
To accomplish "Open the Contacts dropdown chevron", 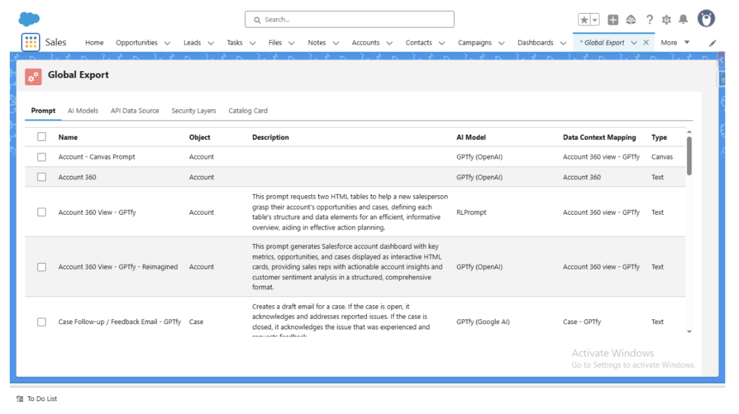I will coord(442,43).
